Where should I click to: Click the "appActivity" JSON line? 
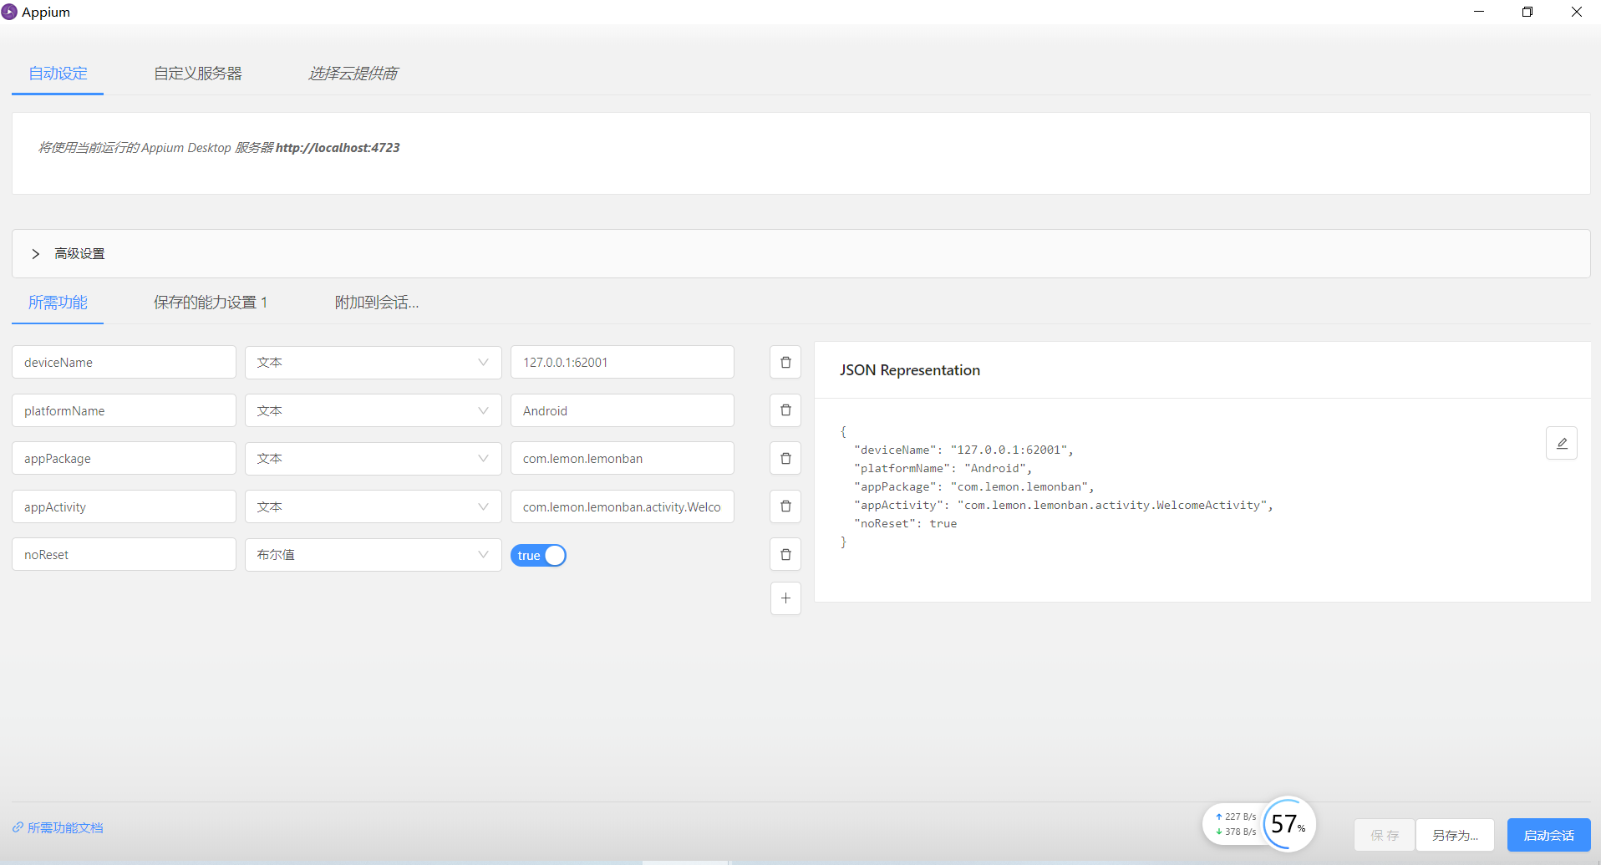1064,506
